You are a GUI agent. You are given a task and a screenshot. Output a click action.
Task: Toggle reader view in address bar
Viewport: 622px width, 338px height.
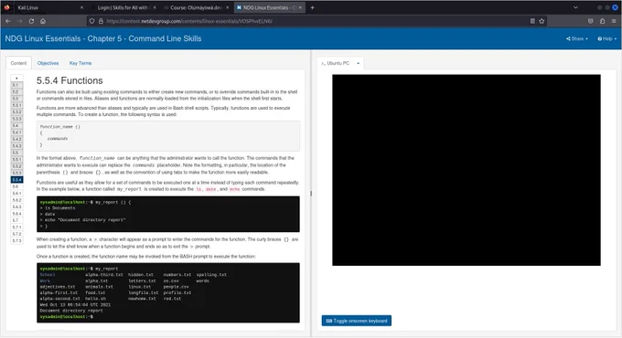click(x=532, y=21)
